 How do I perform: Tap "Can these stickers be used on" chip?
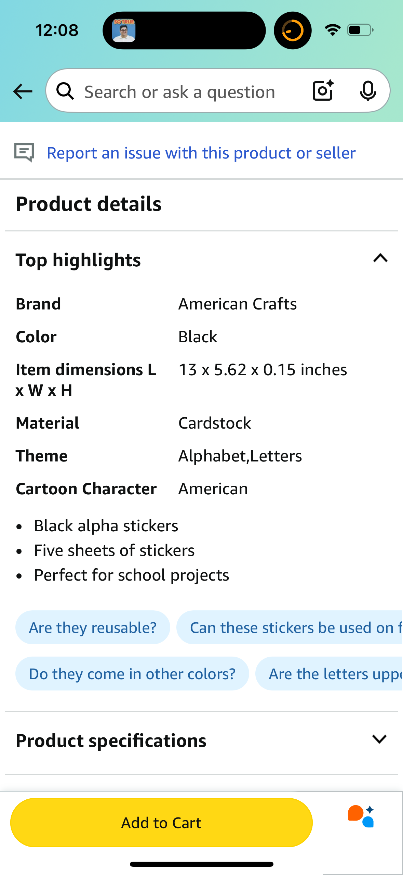291,627
